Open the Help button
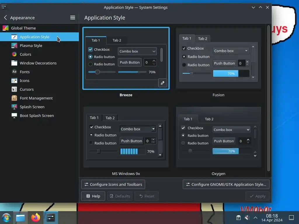 click(x=93, y=196)
